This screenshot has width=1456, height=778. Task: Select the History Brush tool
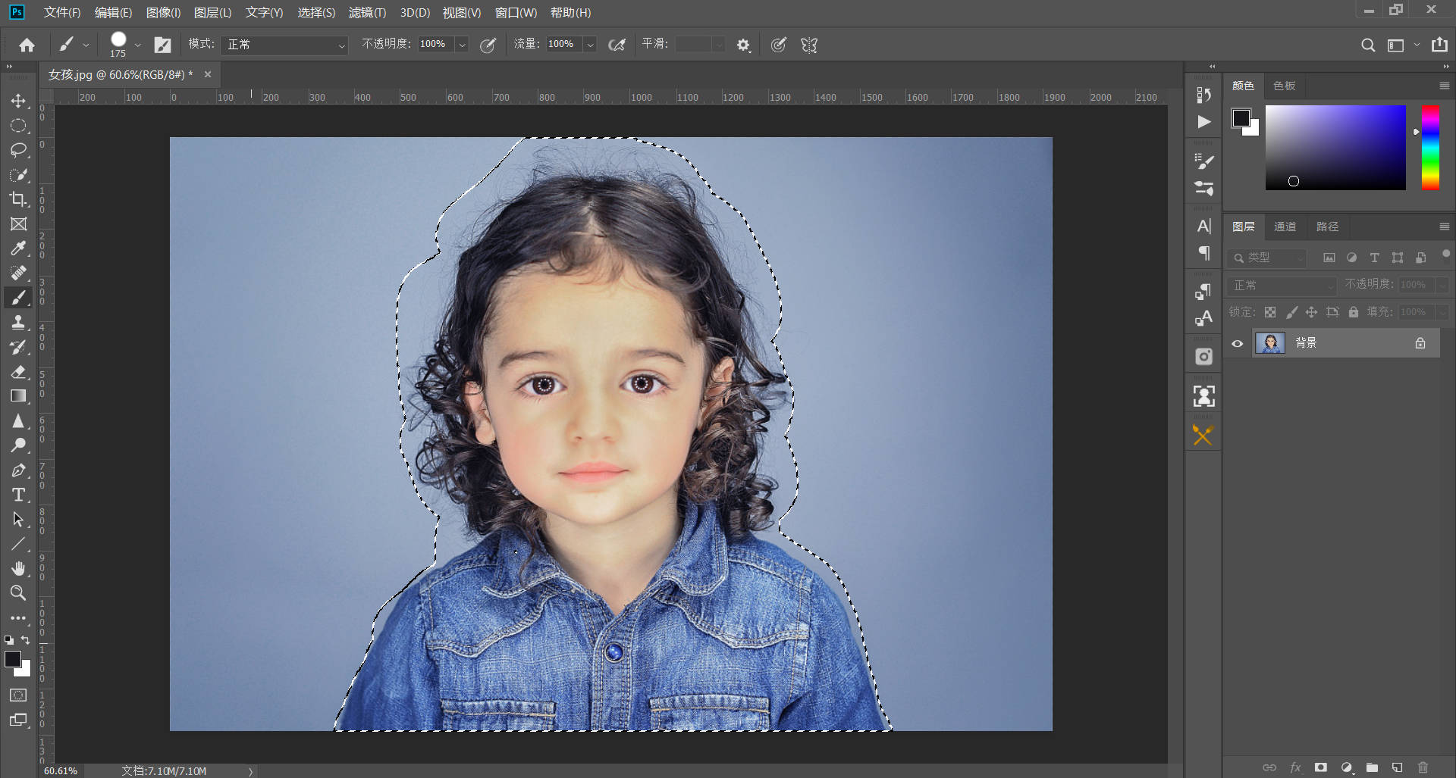point(18,347)
